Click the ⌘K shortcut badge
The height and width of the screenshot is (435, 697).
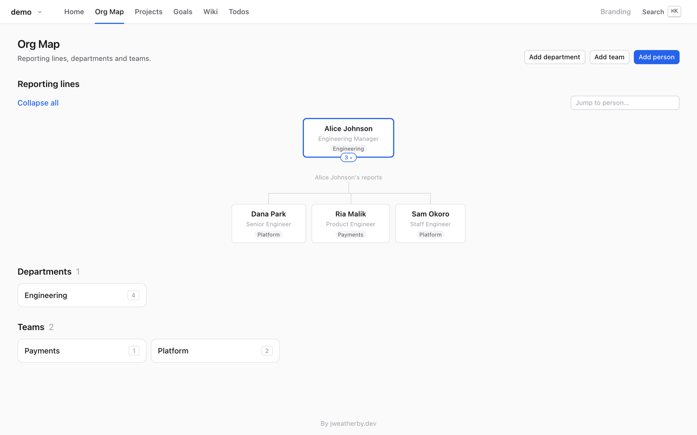pyautogui.click(x=674, y=11)
